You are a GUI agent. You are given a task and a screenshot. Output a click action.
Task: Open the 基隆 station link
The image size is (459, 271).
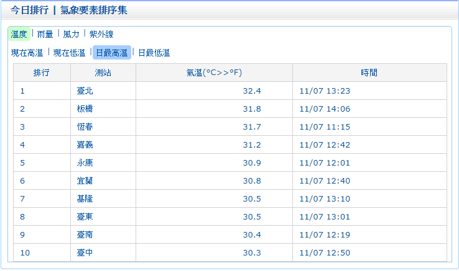pyautogui.click(x=85, y=198)
